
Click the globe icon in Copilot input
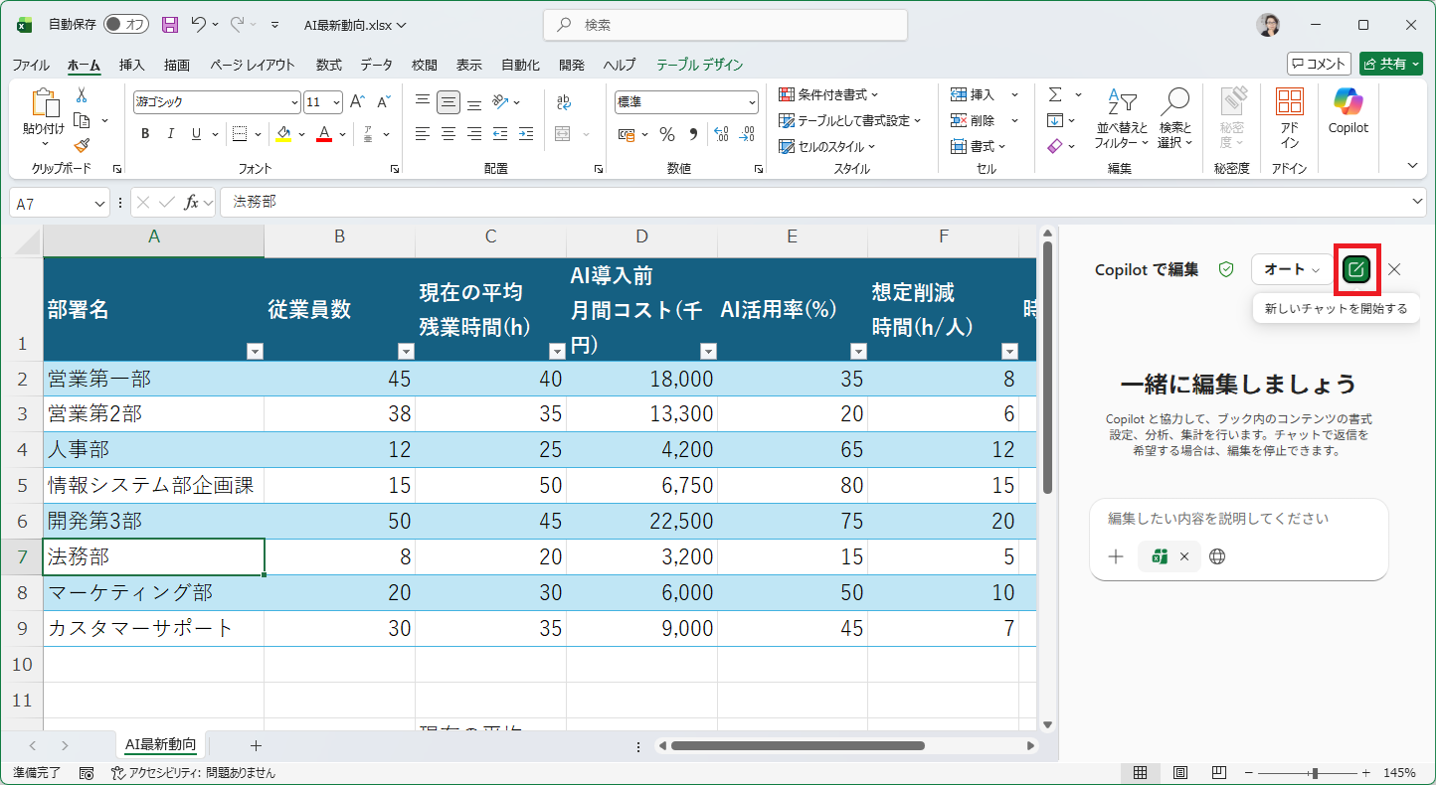click(1217, 556)
